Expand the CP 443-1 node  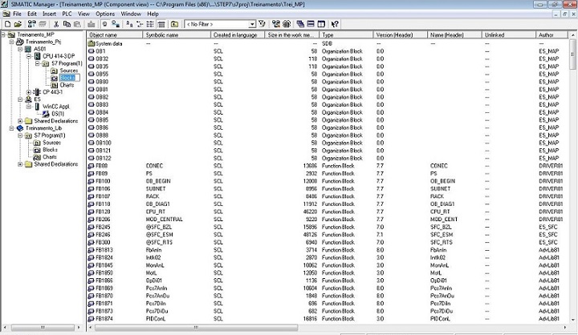pyautogui.click(x=29, y=92)
